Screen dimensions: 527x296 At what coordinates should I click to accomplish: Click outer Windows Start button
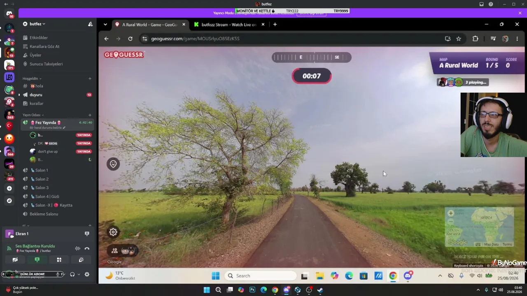point(207,290)
